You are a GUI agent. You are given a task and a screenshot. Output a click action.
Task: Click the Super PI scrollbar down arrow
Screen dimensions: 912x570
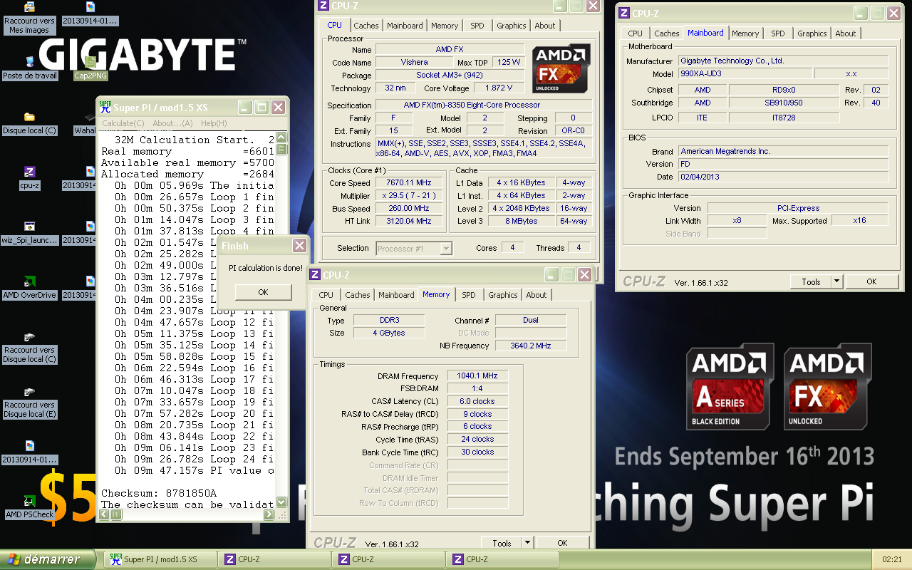pyautogui.click(x=281, y=502)
